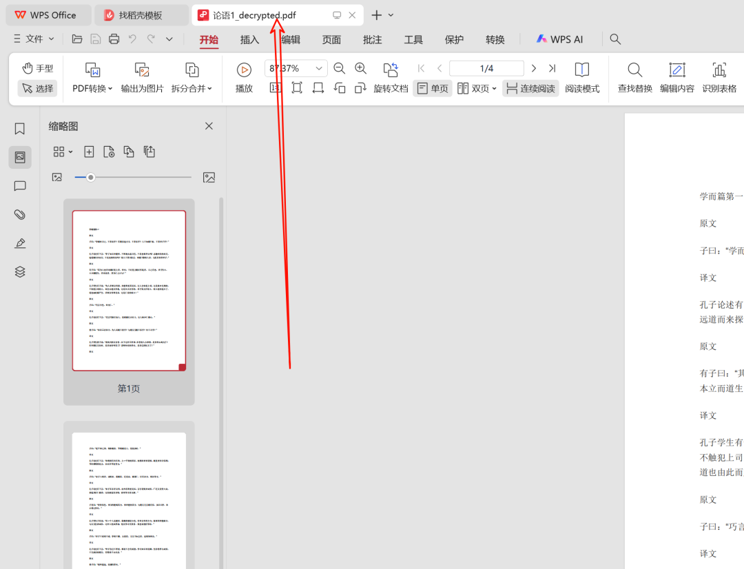The width and height of the screenshot is (744, 569).
Task: Open the 文件 menu
Action: point(34,39)
